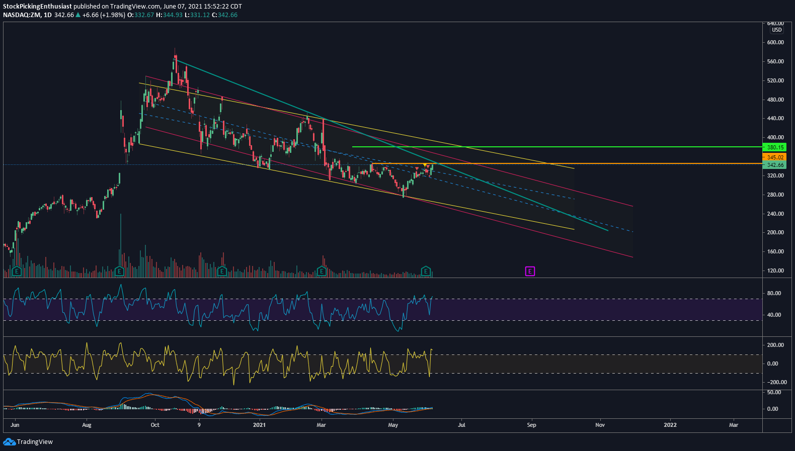Click the green 380.15 price label
Screen dimensions: 795x451
coord(775,147)
